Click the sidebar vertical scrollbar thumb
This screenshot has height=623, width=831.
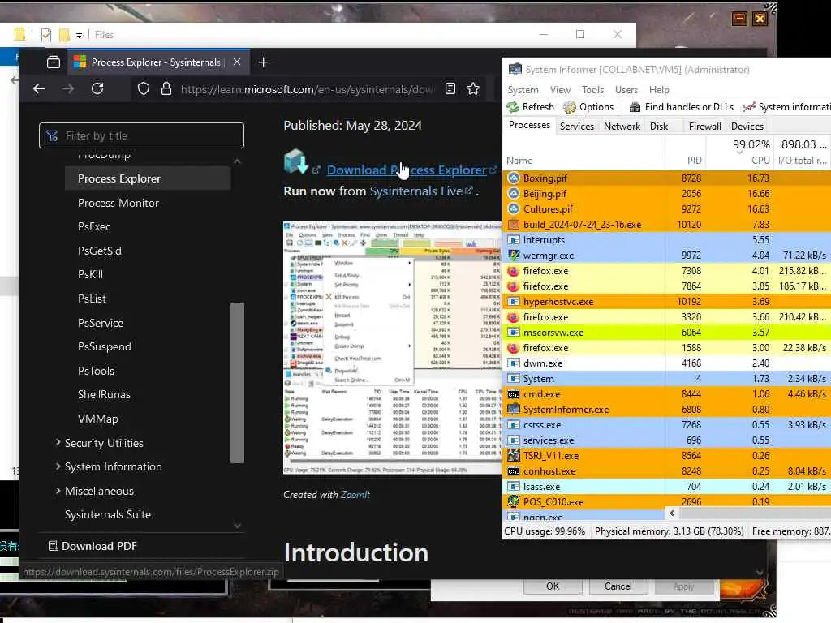coord(238,383)
